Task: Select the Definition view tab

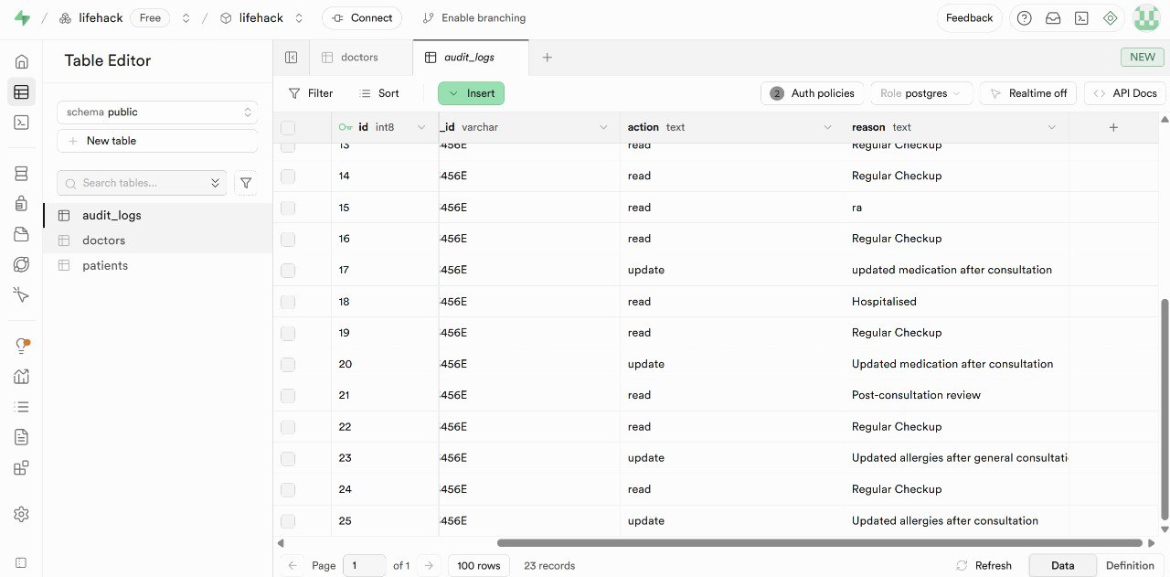Action: point(1130,565)
